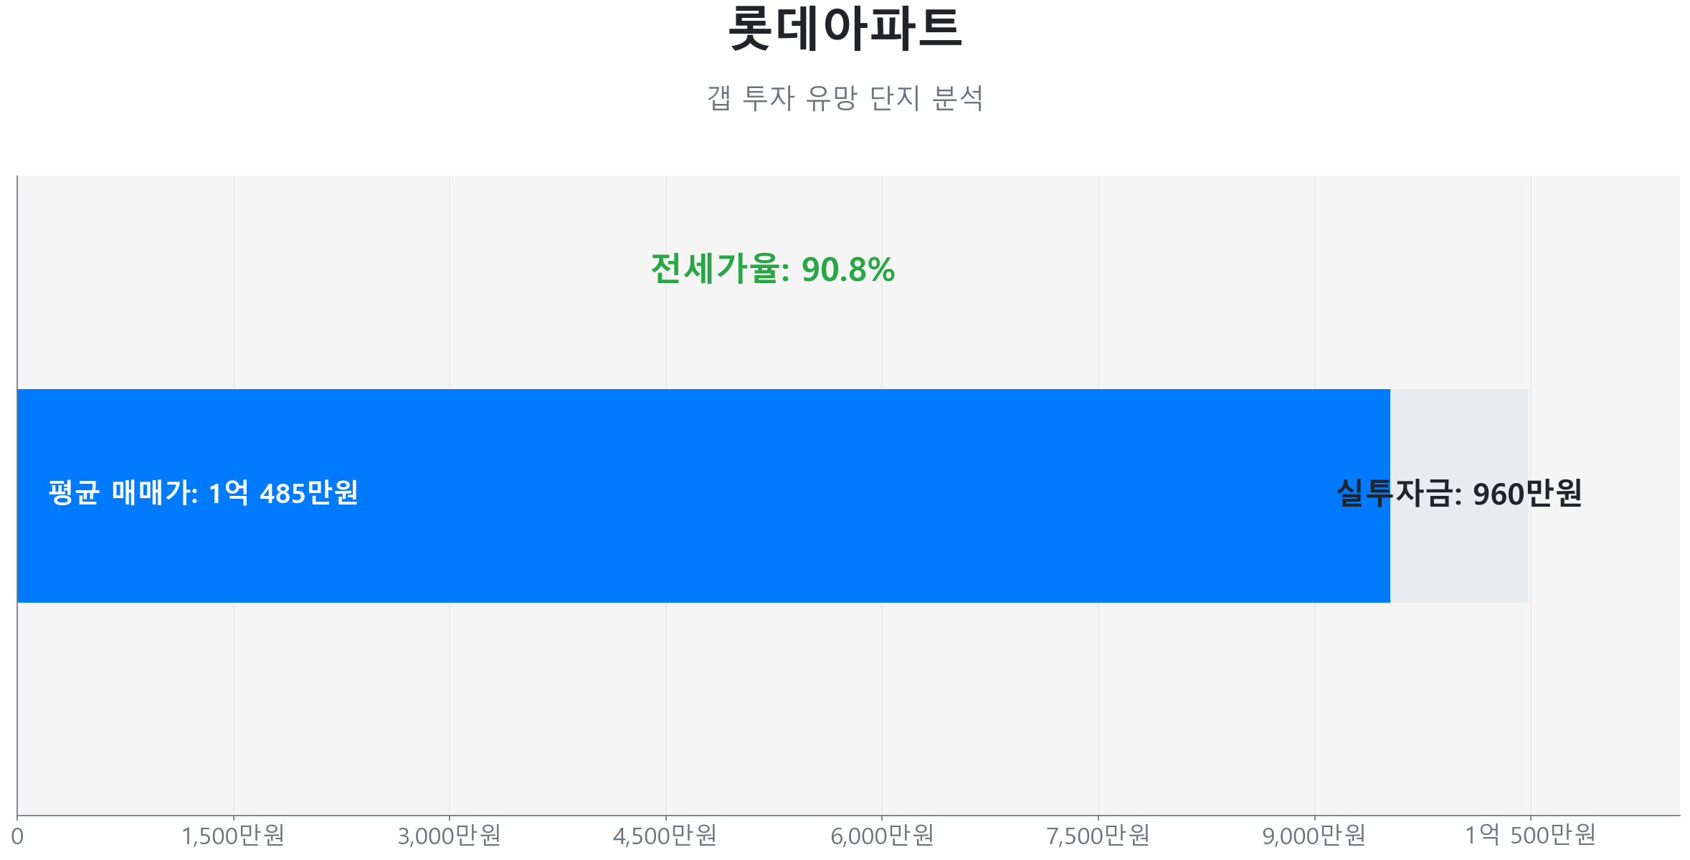Screen dimensions: 1690x860
Task: Click the 1억 500만원 axis tick label
Action: (1530, 836)
